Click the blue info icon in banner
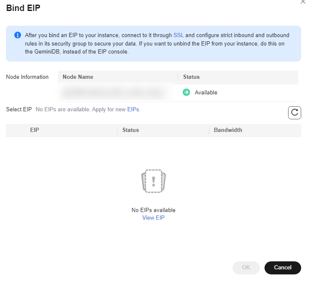313x282 pixels. (x=17, y=35)
